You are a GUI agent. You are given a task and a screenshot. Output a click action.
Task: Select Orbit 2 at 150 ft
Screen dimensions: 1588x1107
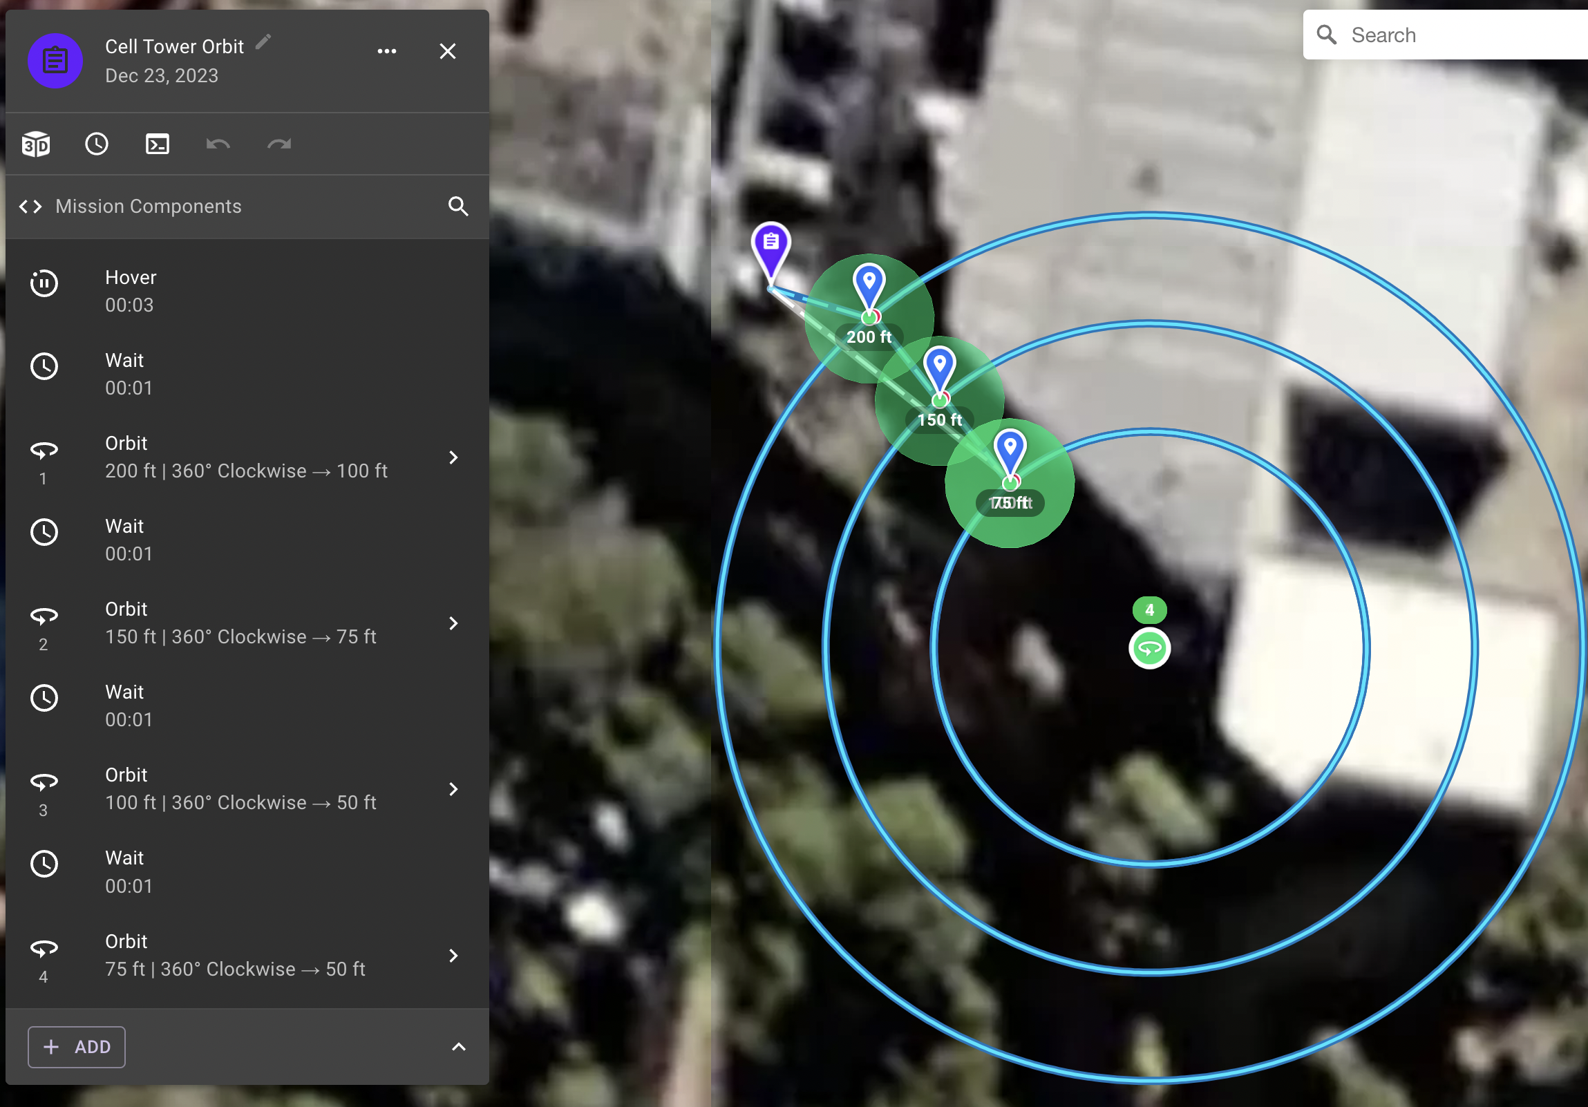[x=247, y=623]
